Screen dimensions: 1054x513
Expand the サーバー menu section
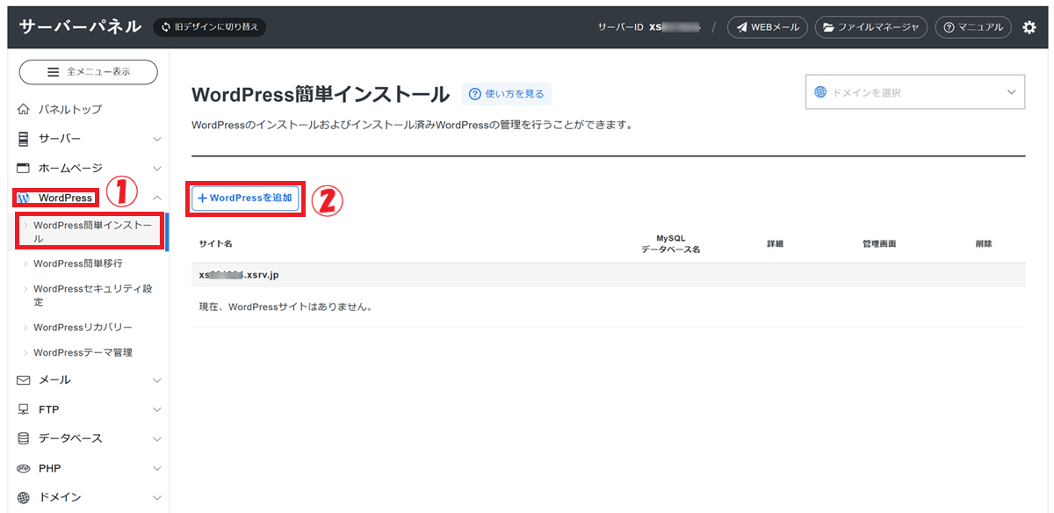tap(87, 139)
